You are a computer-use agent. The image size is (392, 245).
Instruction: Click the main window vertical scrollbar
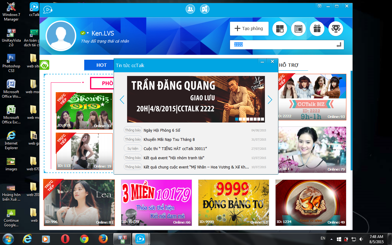click(x=352, y=120)
